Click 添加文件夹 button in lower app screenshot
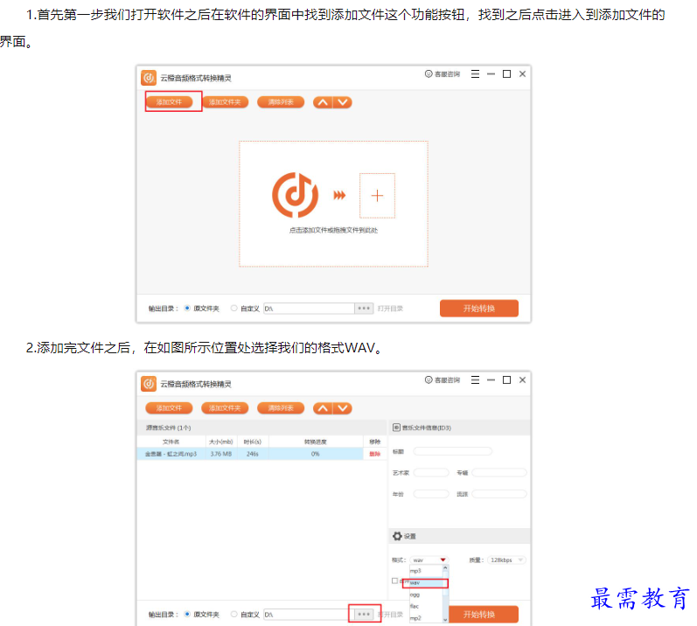 225,408
